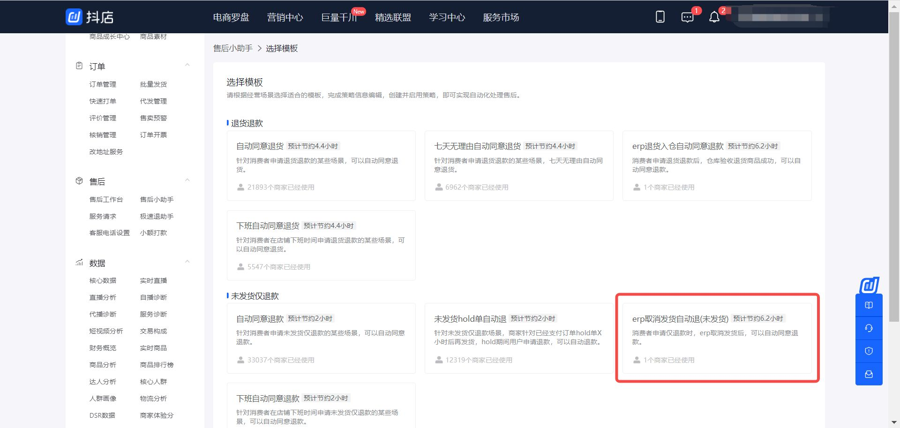Click the 订单 section clipboard icon
The width and height of the screenshot is (900, 428).
tap(79, 66)
